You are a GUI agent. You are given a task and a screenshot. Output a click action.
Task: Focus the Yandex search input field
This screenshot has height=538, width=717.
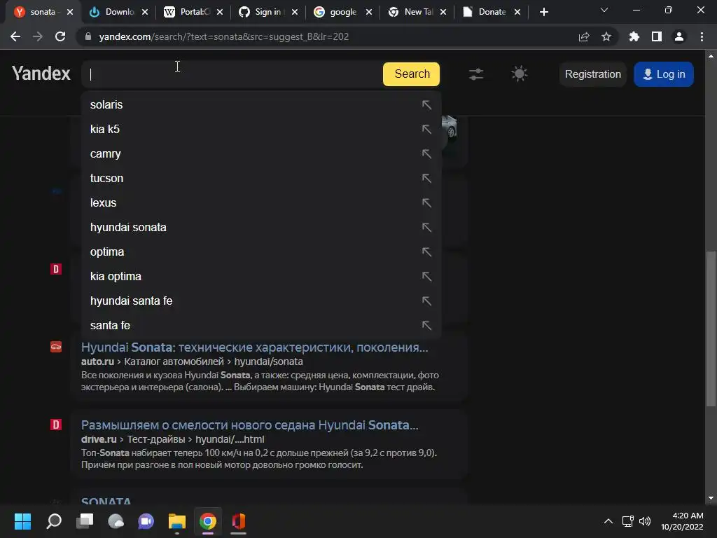232,74
